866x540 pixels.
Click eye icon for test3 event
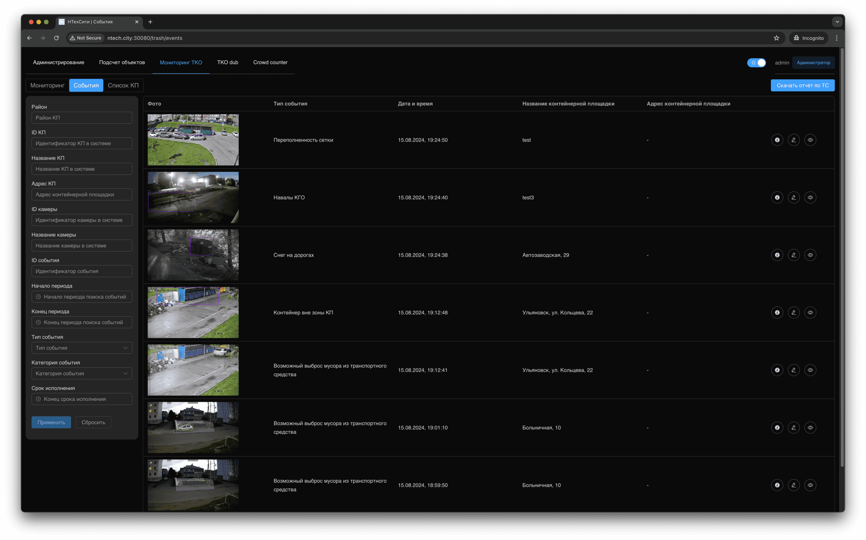(x=810, y=197)
